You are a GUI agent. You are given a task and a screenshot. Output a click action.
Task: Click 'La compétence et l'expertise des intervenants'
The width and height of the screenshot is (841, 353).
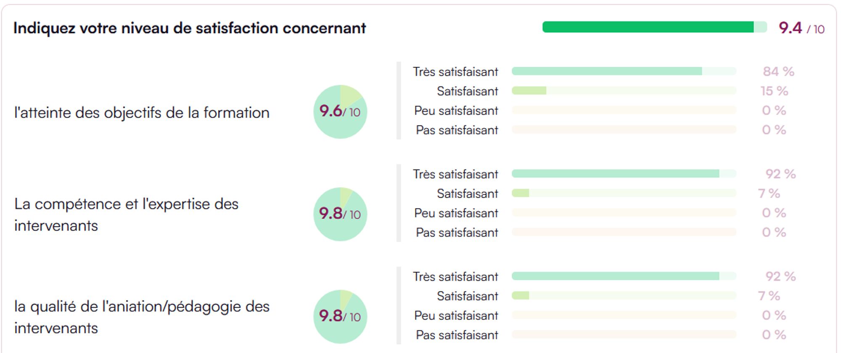[x=126, y=214]
